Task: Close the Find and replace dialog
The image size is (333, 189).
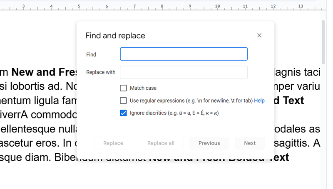Action: point(259,35)
